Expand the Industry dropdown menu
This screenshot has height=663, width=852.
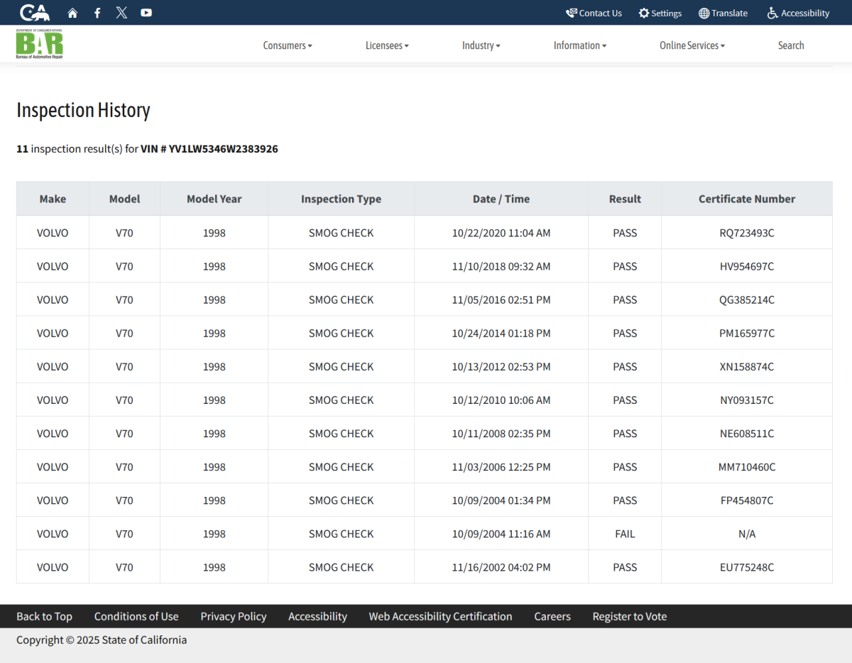click(481, 45)
